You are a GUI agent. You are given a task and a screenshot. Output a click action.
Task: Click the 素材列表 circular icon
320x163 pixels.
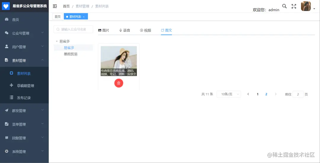12,73
